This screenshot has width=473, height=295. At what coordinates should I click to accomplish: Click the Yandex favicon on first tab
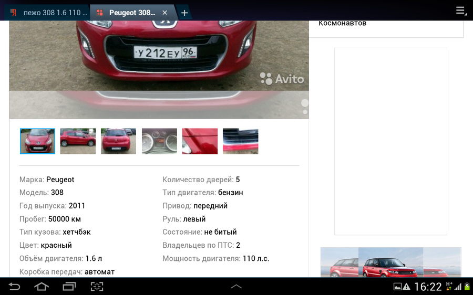(14, 13)
